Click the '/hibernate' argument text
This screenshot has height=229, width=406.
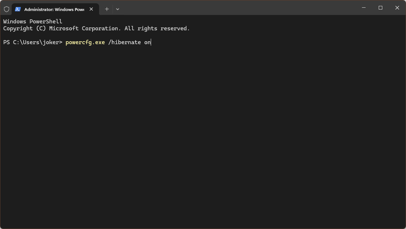[124, 42]
